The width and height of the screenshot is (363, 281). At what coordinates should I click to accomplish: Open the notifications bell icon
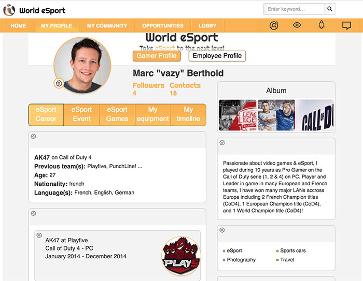coord(322,25)
